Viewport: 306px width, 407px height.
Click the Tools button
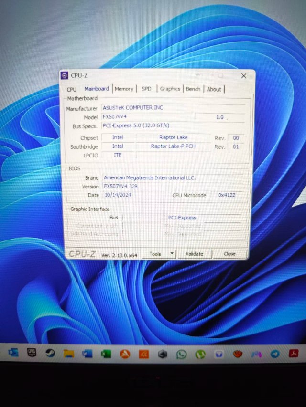155,254
